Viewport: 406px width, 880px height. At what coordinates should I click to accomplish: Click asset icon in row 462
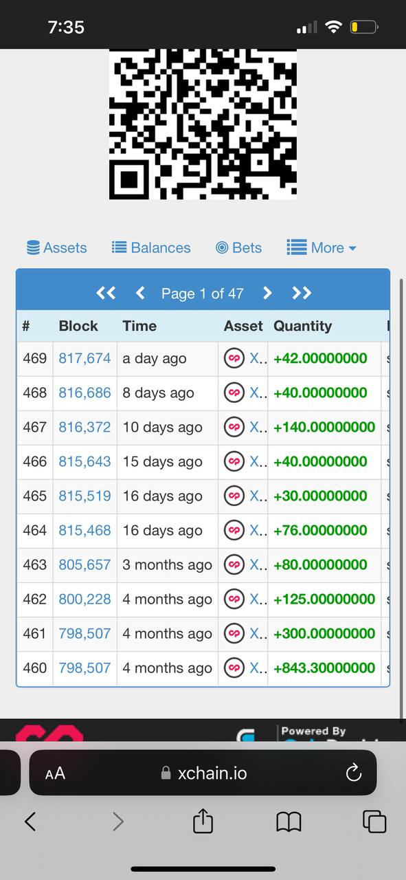pyautogui.click(x=234, y=599)
